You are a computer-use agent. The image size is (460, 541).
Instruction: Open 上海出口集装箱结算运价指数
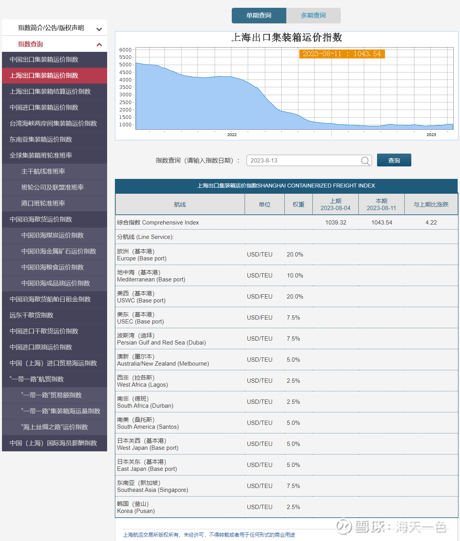click(55, 92)
